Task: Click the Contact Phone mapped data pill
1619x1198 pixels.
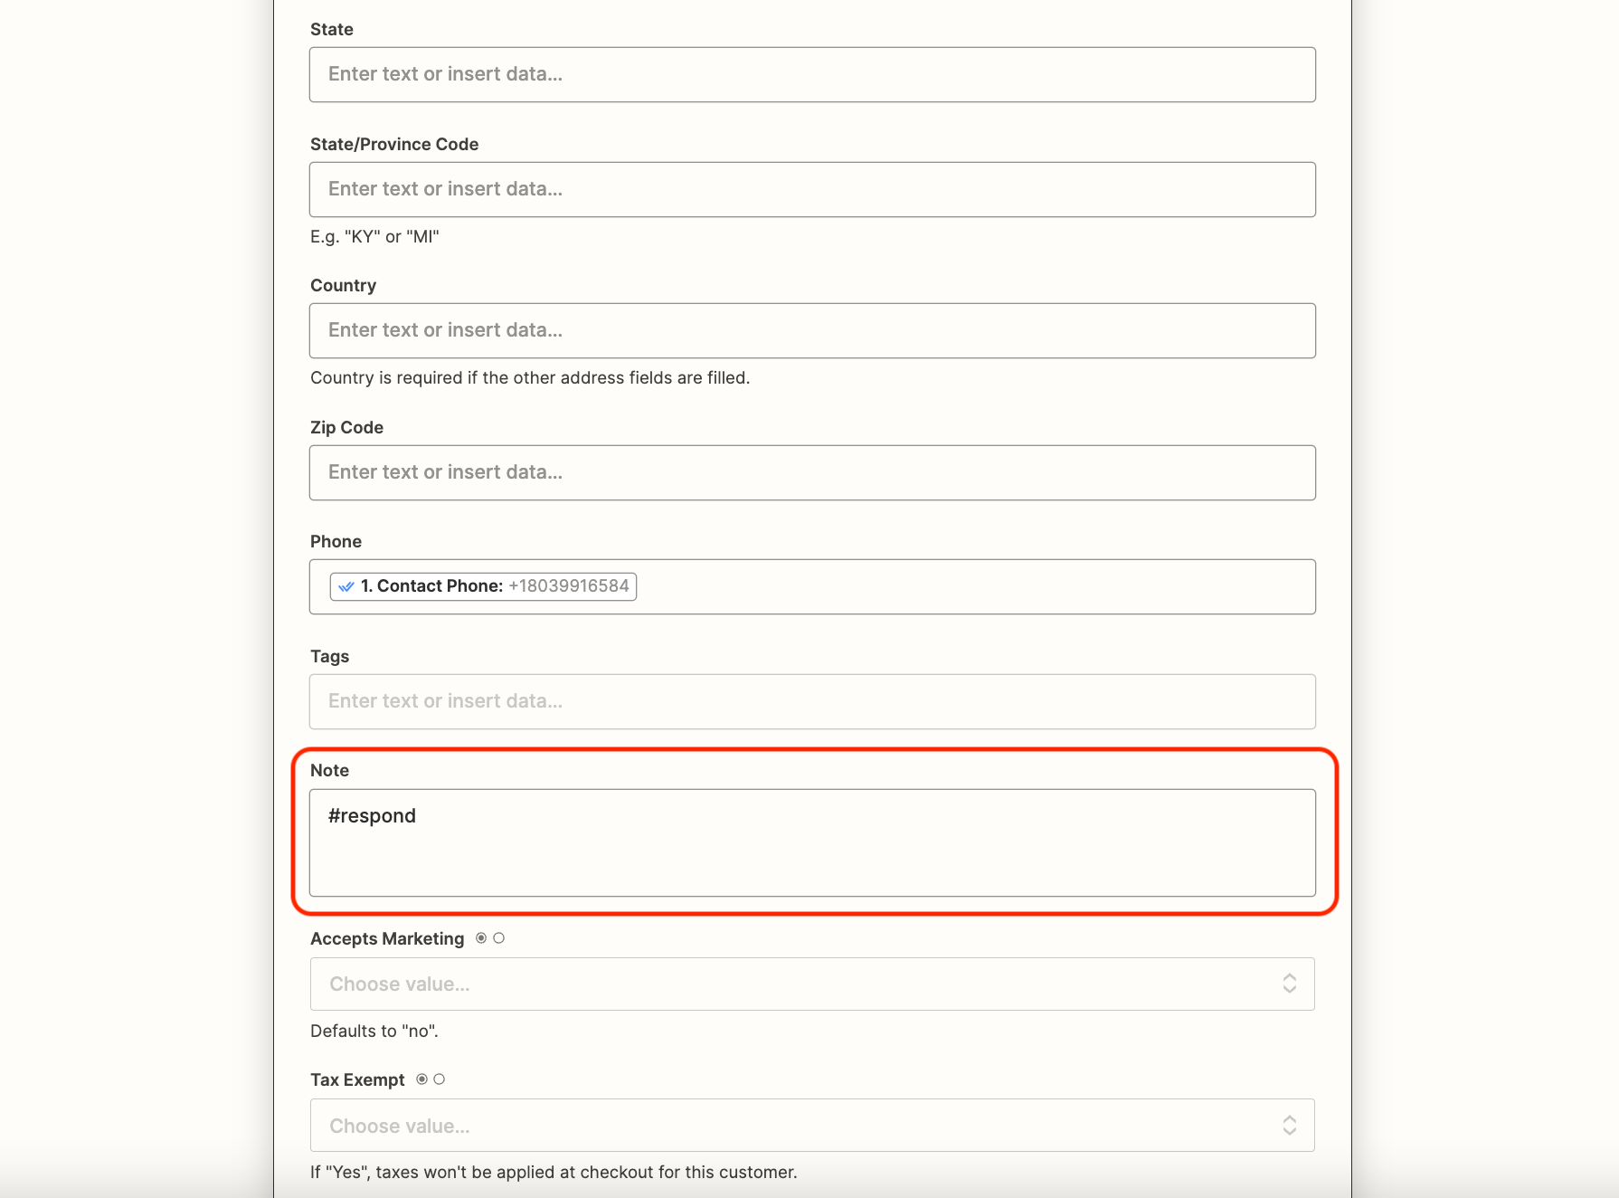Action: coord(481,585)
